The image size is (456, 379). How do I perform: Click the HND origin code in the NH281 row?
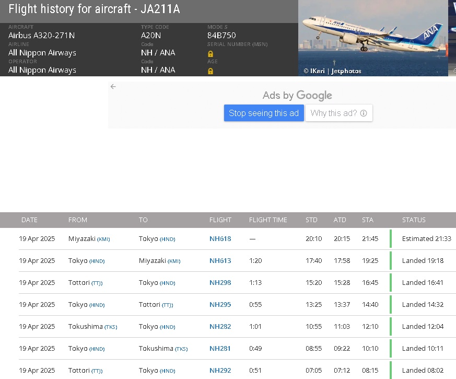click(97, 349)
